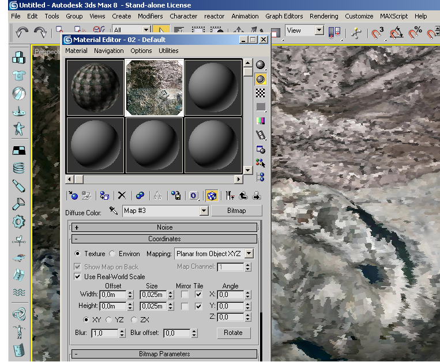Viewport: 440px width, 362px height.
Task: Click Get Material icon in Material Editor
Action: (x=73, y=196)
